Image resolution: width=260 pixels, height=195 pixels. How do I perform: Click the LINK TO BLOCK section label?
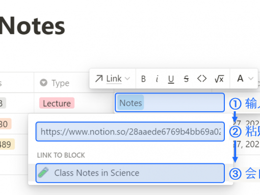61,155
